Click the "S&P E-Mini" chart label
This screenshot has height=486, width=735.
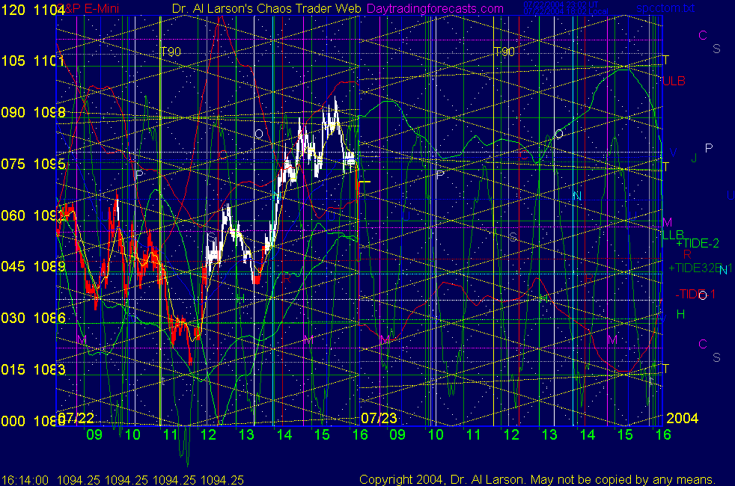(88, 8)
